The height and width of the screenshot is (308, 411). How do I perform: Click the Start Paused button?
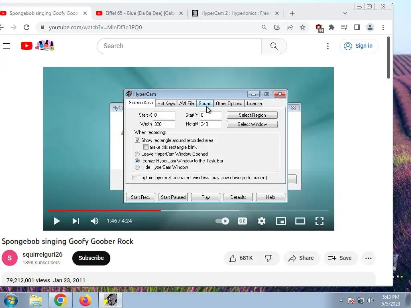[173, 197]
